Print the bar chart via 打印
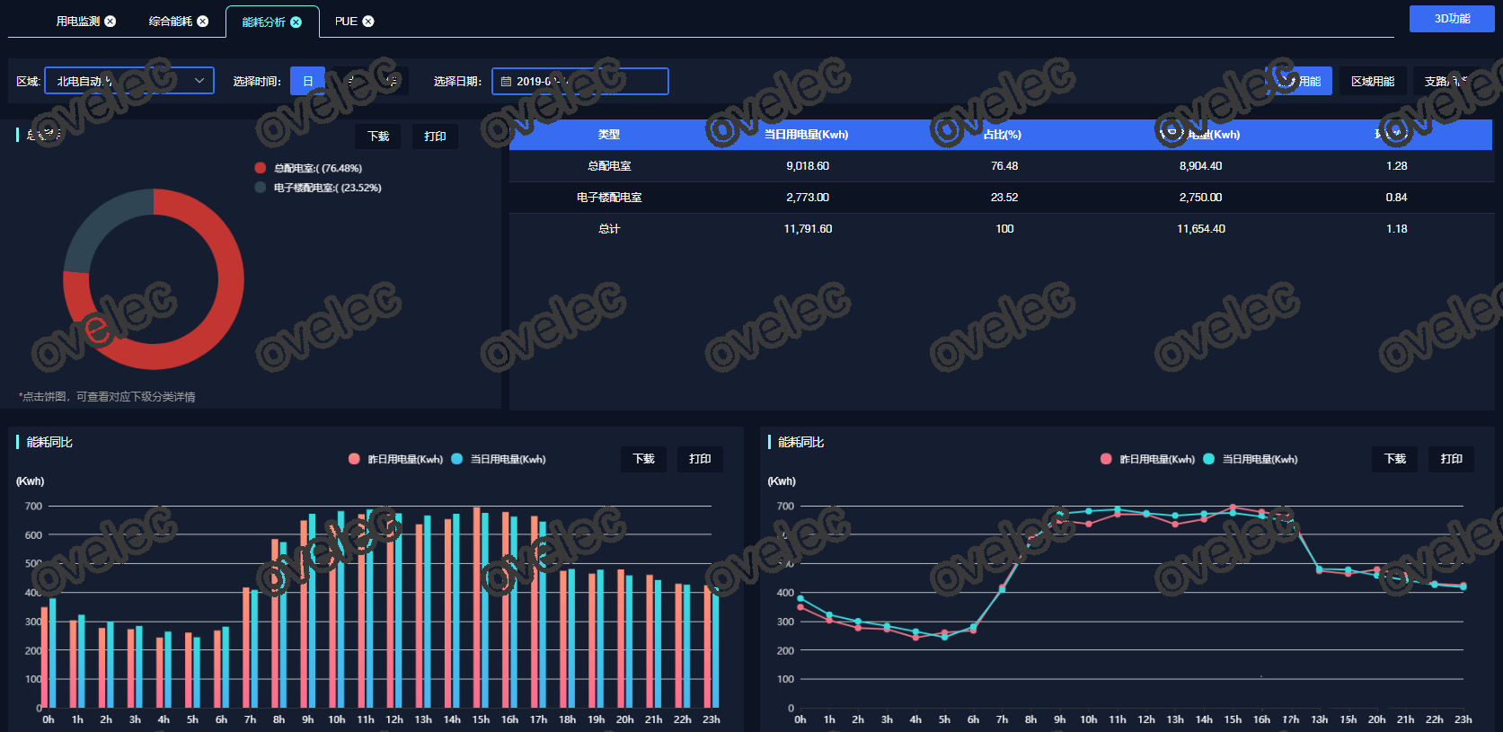Viewport: 1503px width, 732px height. 700,459
